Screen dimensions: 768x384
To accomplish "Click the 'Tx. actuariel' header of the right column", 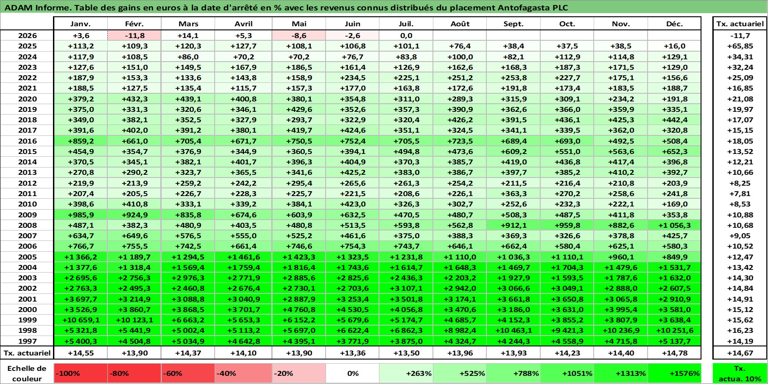I will tap(740, 24).
